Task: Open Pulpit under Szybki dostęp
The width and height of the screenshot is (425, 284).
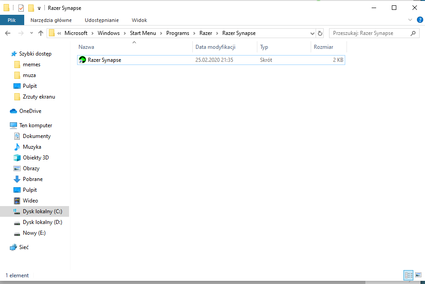Action: [30, 86]
